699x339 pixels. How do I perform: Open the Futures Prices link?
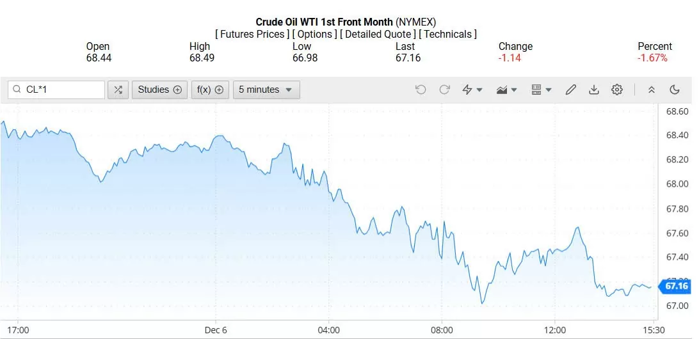253,34
